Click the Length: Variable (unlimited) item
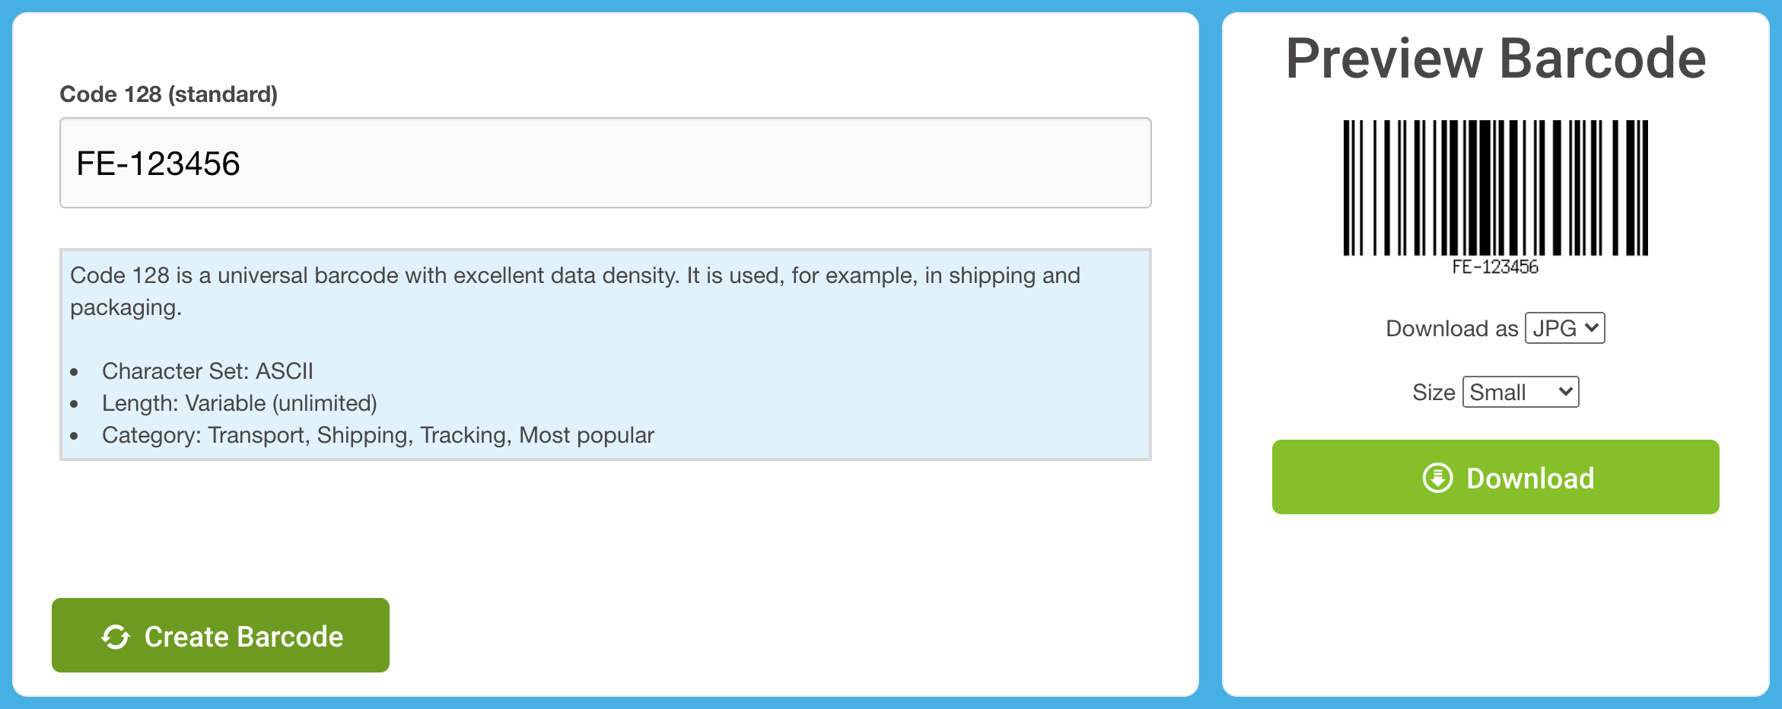This screenshot has width=1782, height=709. (x=240, y=403)
